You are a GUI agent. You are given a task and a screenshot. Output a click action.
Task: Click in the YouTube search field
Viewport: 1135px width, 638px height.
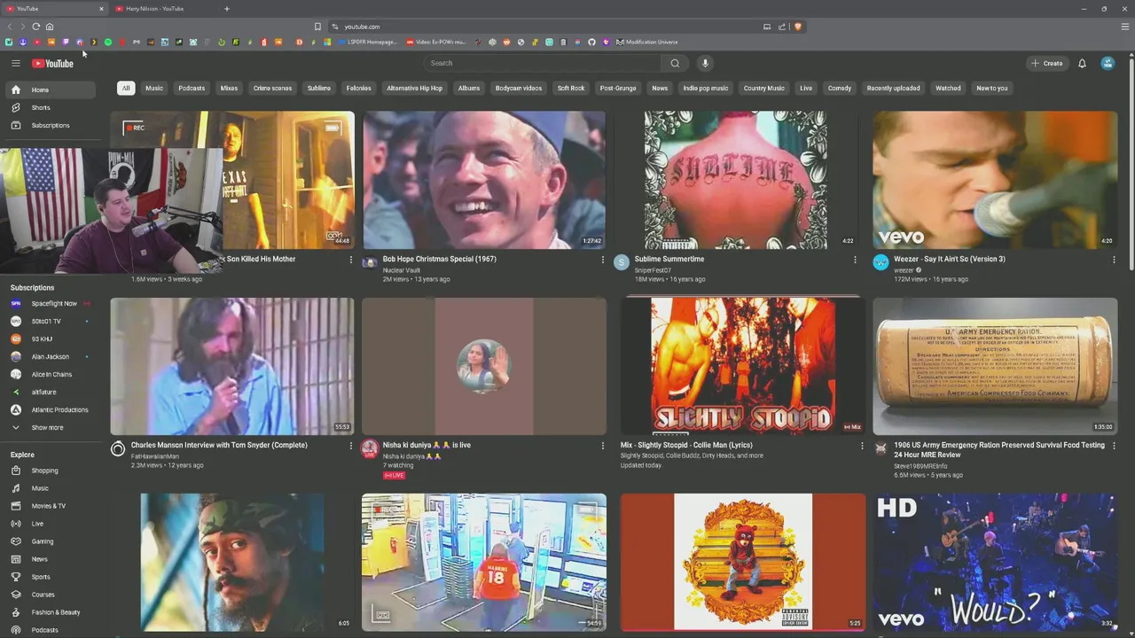pos(542,63)
